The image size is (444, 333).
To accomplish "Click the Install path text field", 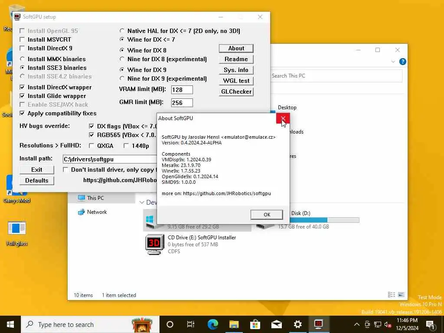I will click(x=110, y=159).
